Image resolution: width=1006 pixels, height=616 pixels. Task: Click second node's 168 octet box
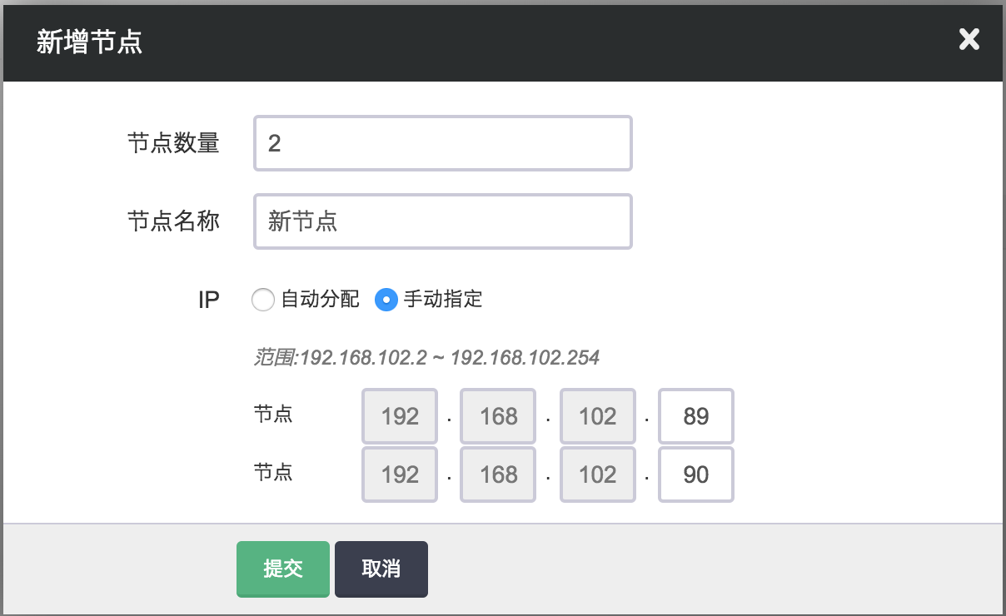point(499,474)
